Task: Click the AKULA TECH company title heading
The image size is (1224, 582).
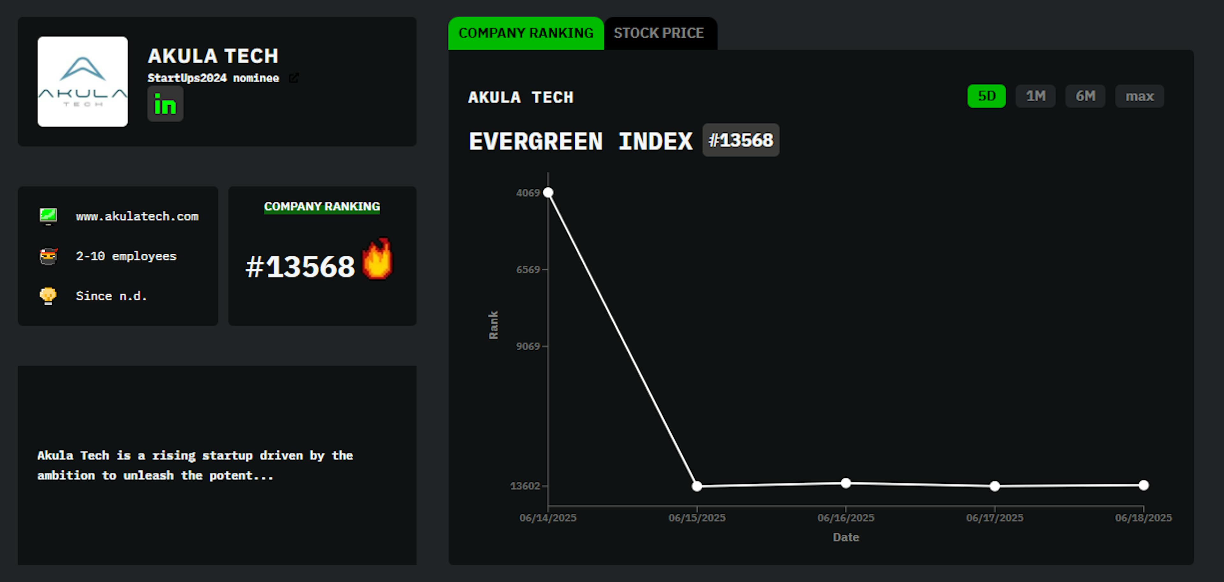Action: 213,56
